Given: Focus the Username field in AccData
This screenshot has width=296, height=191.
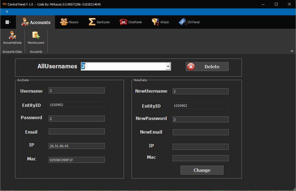Looking at the screenshot, I should 77,90.
